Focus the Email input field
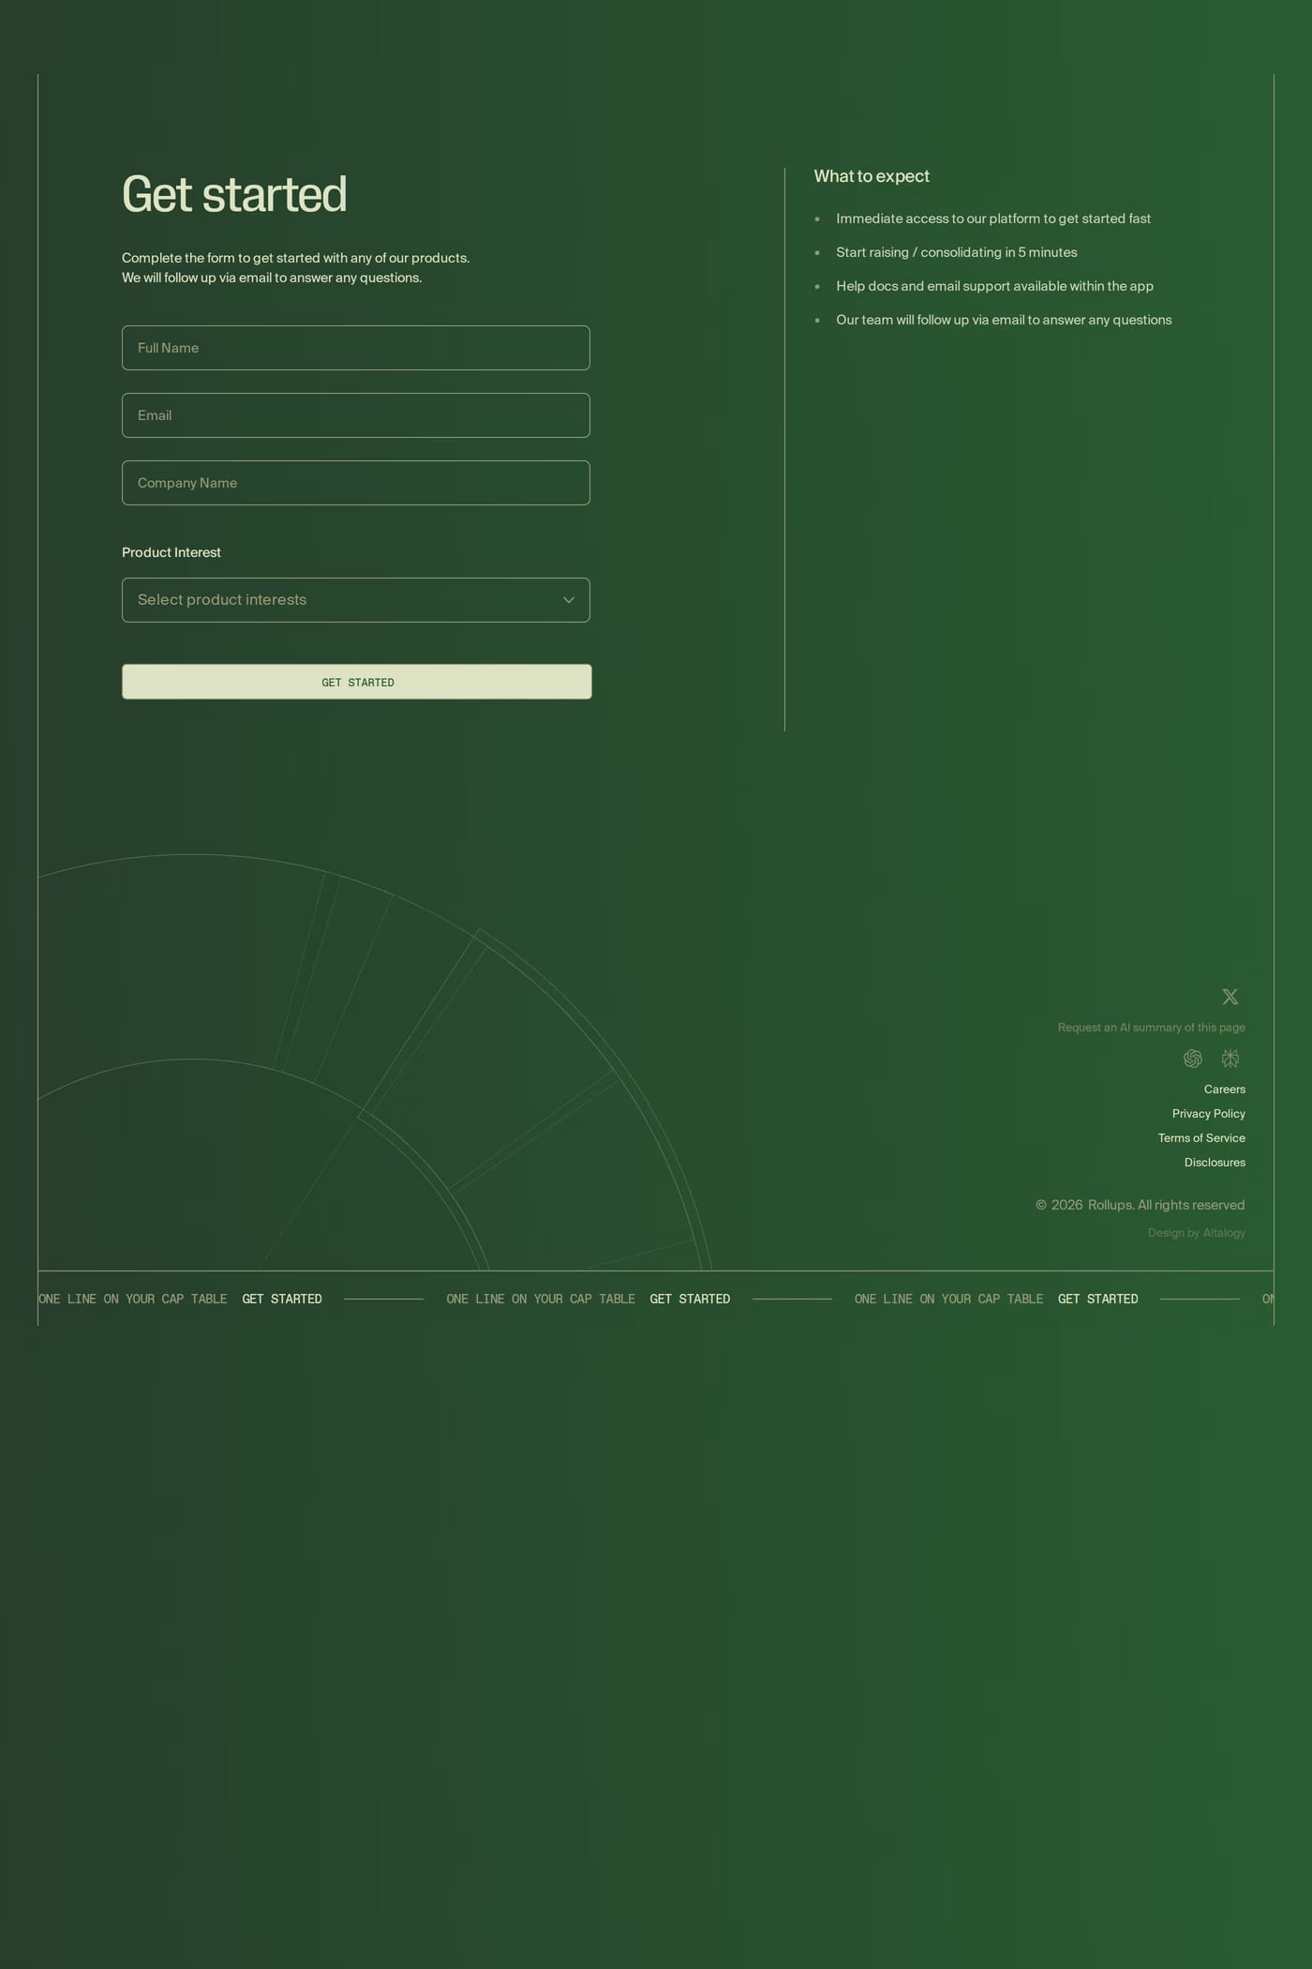Image resolution: width=1312 pixels, height=1969 pixels. point(356,415)
